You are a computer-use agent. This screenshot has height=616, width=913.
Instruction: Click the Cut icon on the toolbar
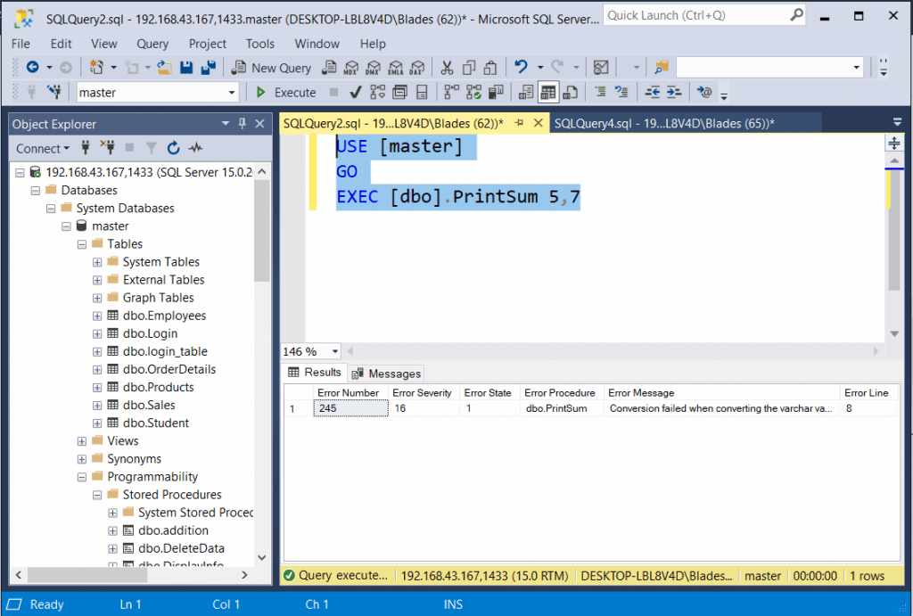pos(446,67)
